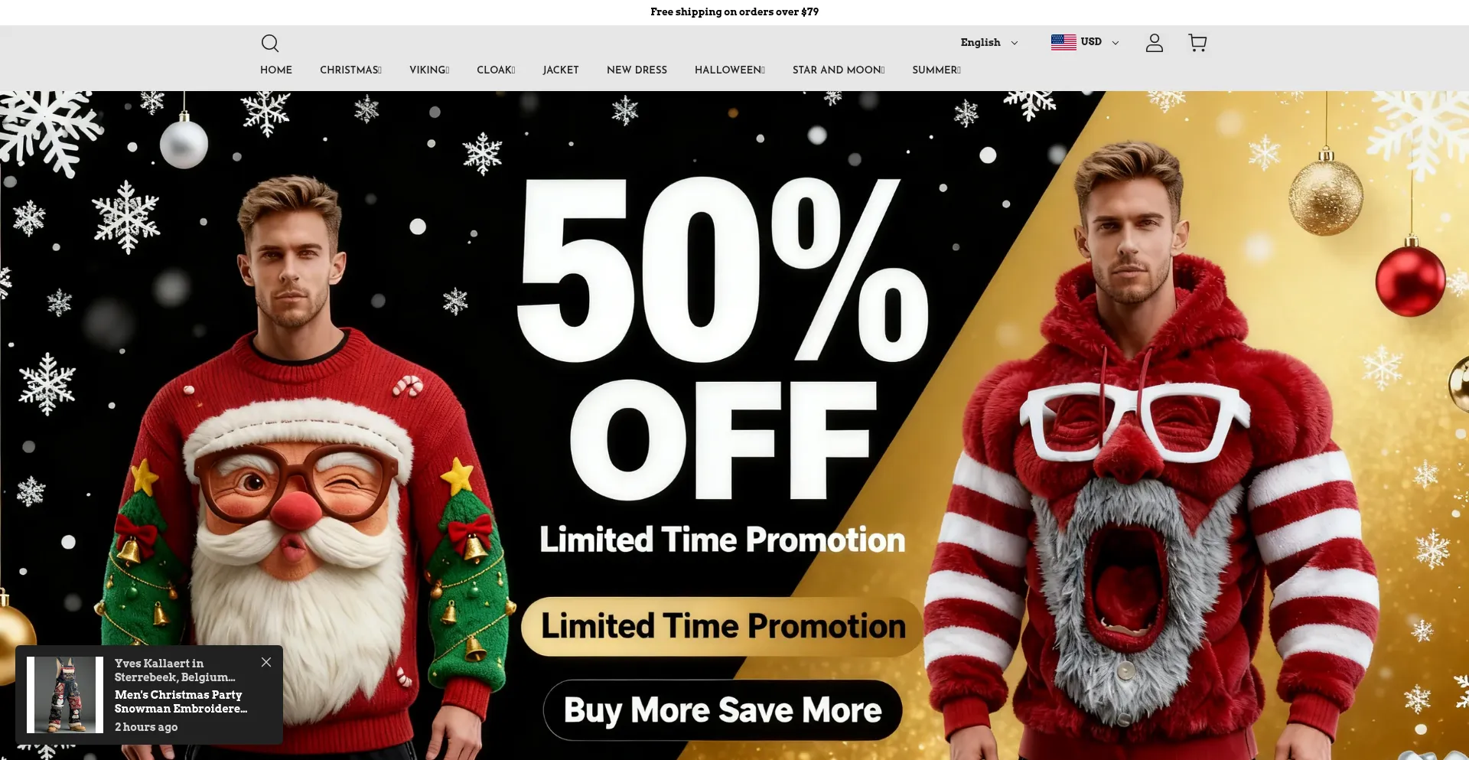Click the gold Limited Time Promotion button

[x=722, y=627]
